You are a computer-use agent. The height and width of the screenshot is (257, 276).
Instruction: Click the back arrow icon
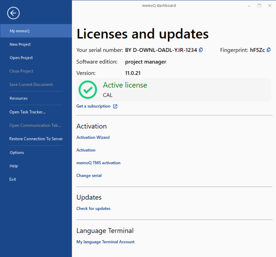13,14
